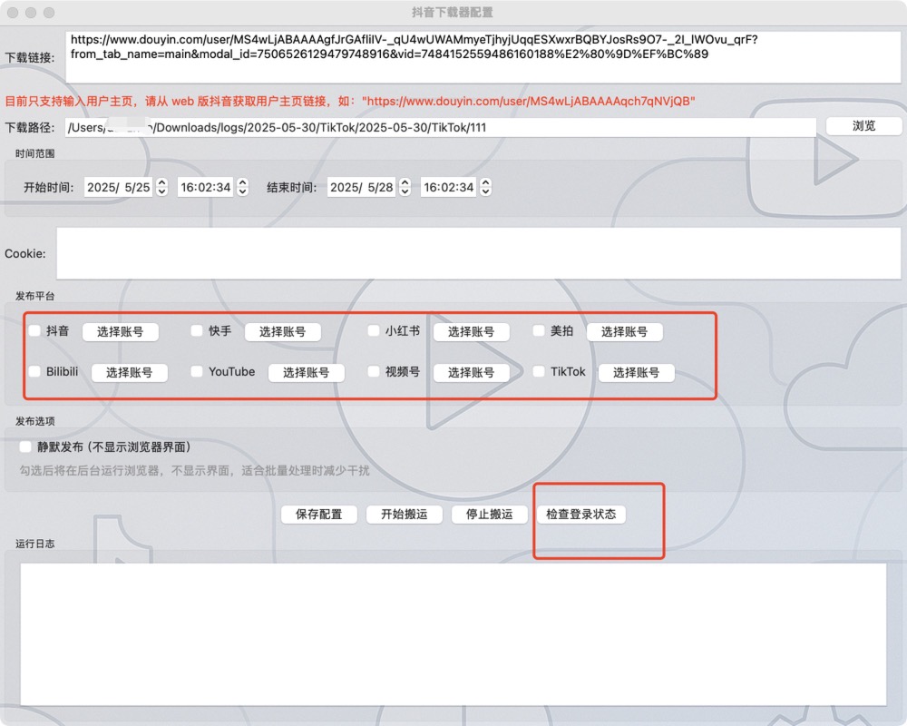Click the 下载链接 URL text box
The image size is (907, 726).
[483, 56]
